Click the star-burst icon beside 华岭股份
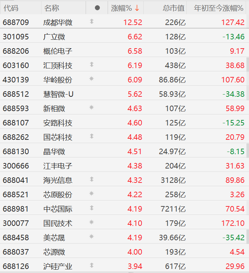The image size is (249, 273). (x=92, y=79)
